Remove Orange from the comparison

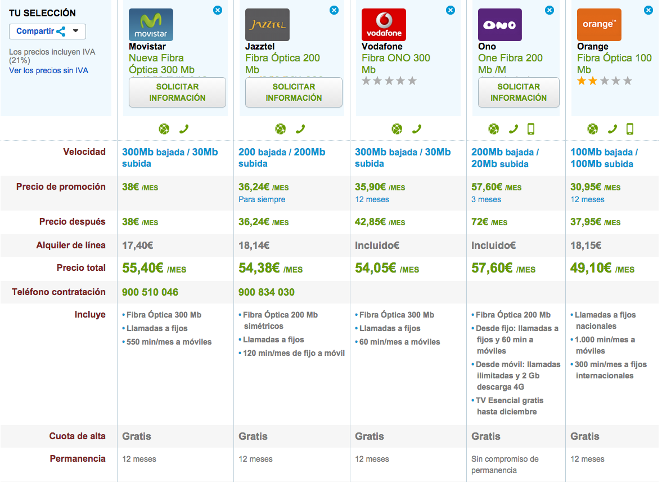click(649, 10)
